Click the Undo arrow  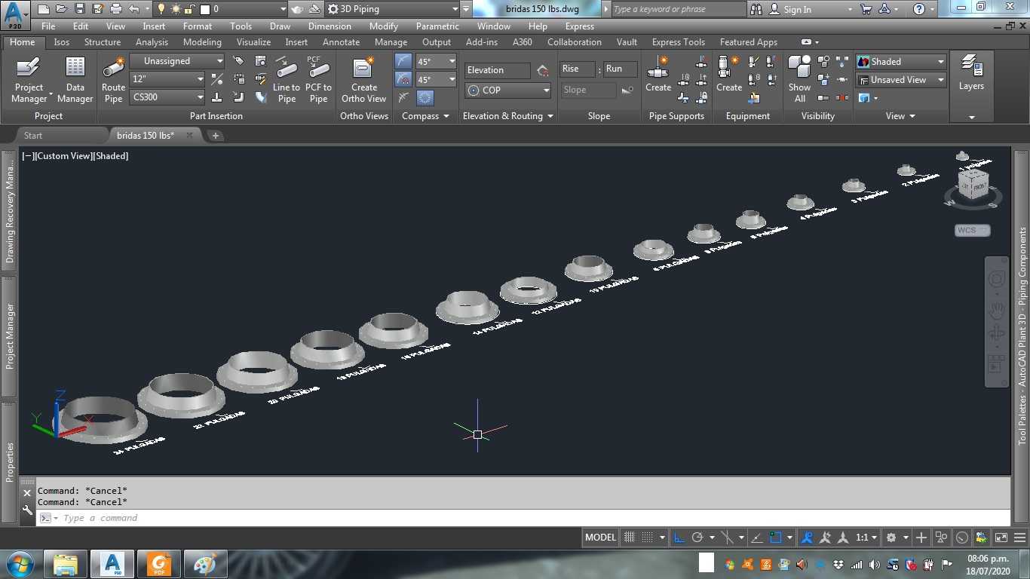[x=134, y=9]
